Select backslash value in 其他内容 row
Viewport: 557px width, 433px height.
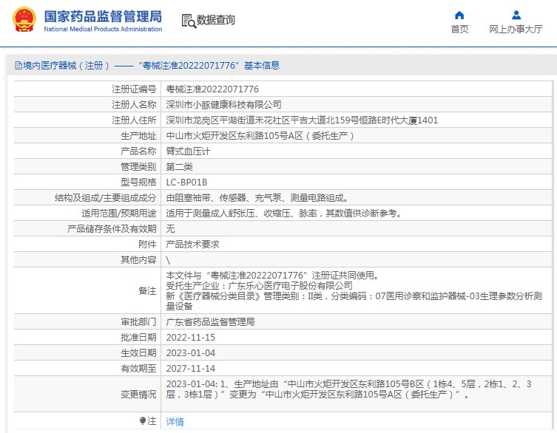point(168,260)
